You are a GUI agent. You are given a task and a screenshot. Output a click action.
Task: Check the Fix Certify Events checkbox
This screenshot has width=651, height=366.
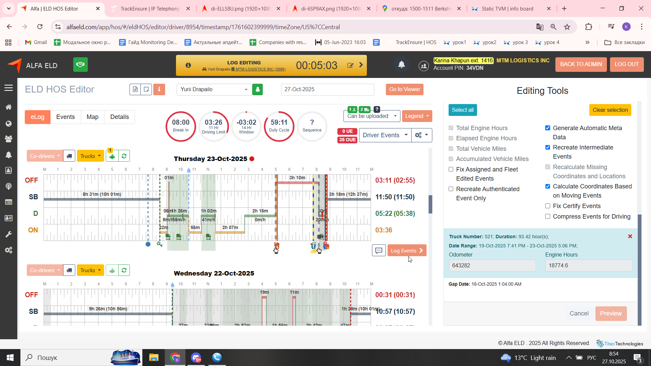point(548,206)
